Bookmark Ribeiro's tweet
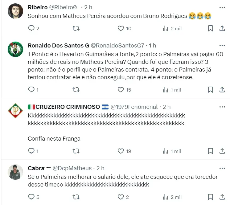Screen dimensions: 230x205 pyautogui.click(x=210, y=28)
